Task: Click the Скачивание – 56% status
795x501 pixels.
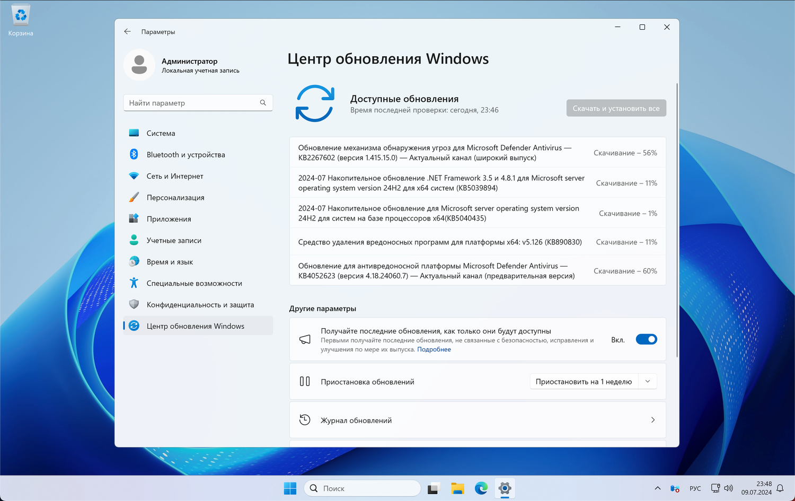Action: 625,153
